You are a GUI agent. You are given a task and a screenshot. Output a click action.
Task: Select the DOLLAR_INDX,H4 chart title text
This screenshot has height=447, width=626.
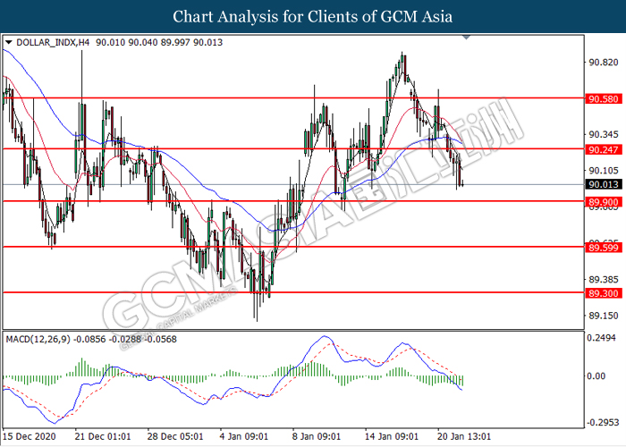(x=53, y=42)
